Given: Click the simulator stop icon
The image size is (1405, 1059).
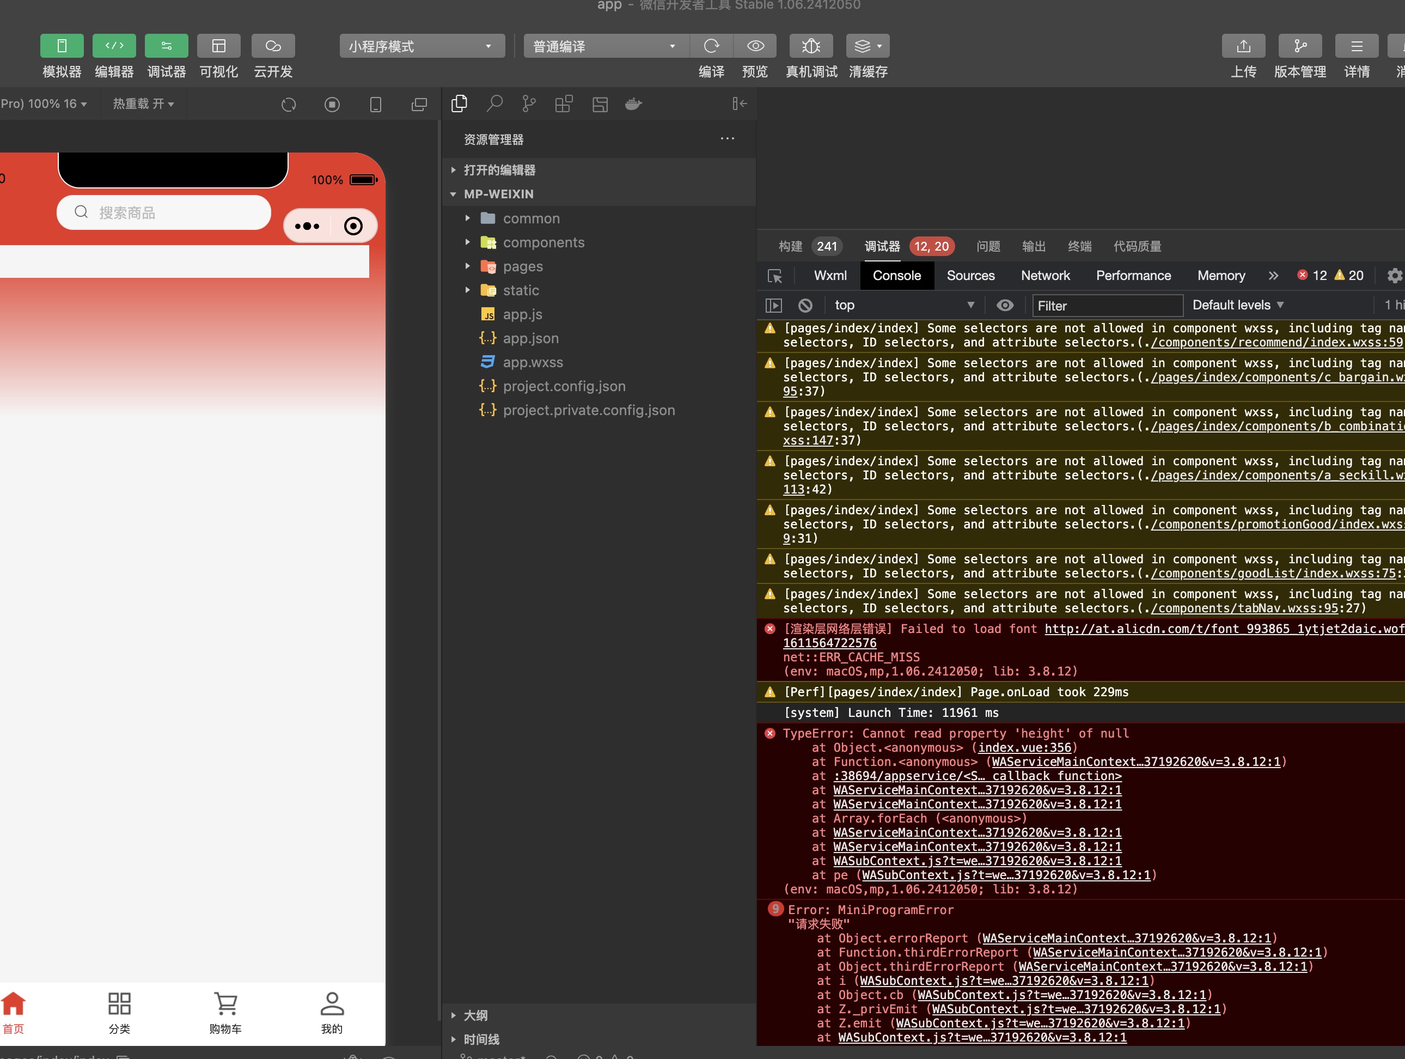Looking at the screenshot, I should coord(332,104).
